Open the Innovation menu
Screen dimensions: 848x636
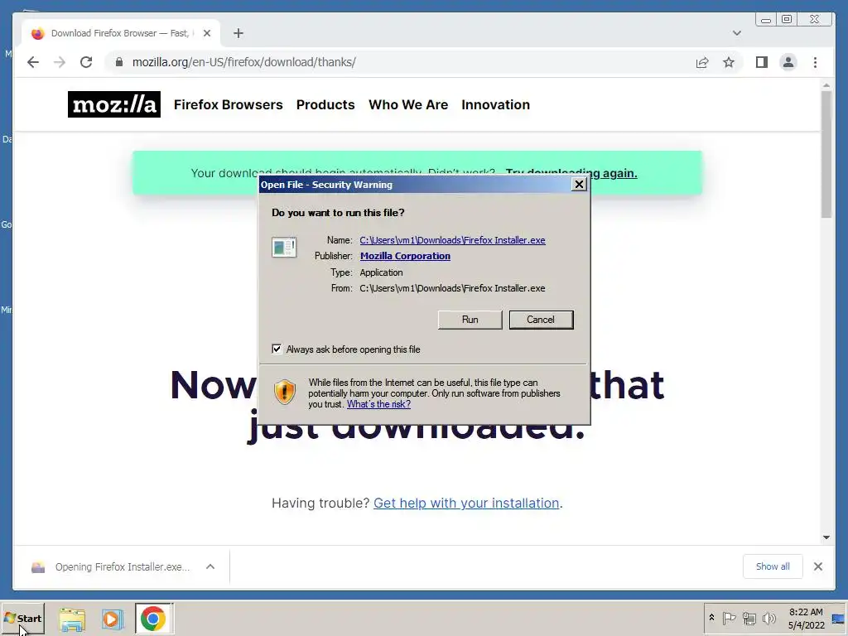tap(495, 104)
